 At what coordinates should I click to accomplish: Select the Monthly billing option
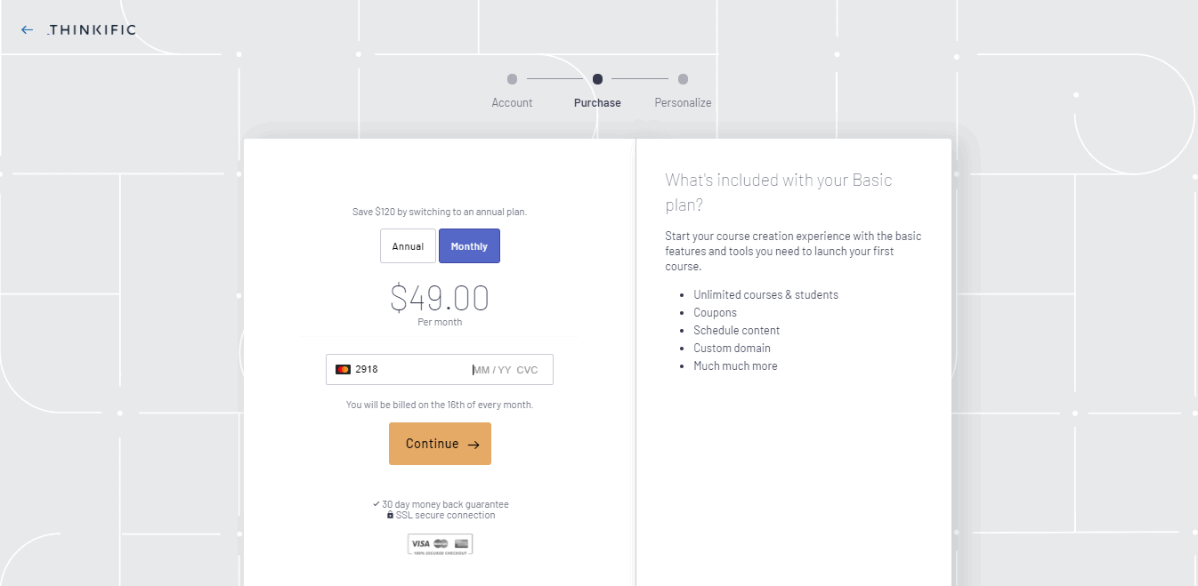click(469, 246)
